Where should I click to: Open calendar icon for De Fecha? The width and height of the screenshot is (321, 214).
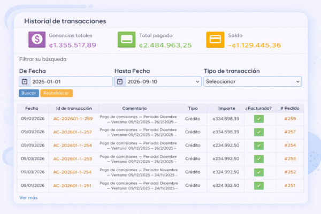[25, 82]
